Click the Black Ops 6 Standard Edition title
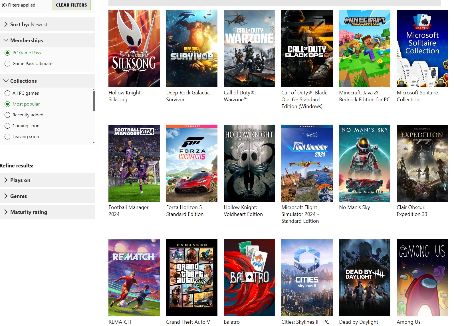Image resolution: width=454 pixels, height=326 pixels. pyautogui.click(x=304, y=100)
